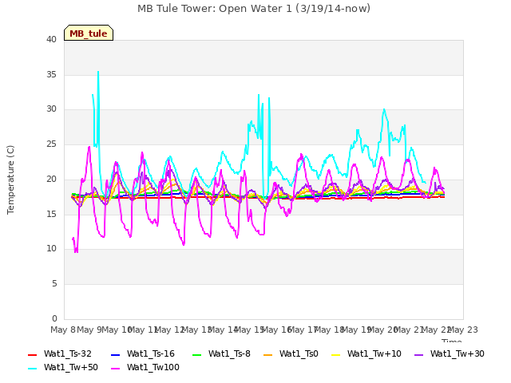
Task: Click the May 8 x-axis tick label
Action: [63, 330]
